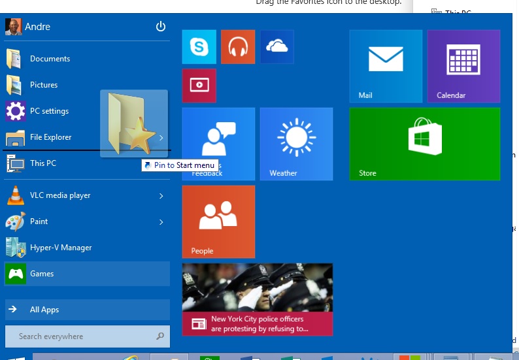
Task: Open the Skype tile
Action: pyautogui.click(x=199, y=46)
